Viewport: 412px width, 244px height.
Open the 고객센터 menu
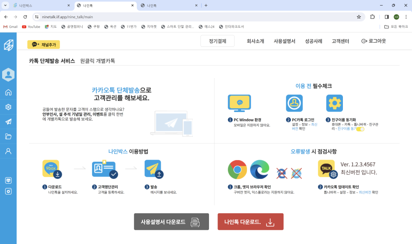pyautogui.click(x=340, y=41)
